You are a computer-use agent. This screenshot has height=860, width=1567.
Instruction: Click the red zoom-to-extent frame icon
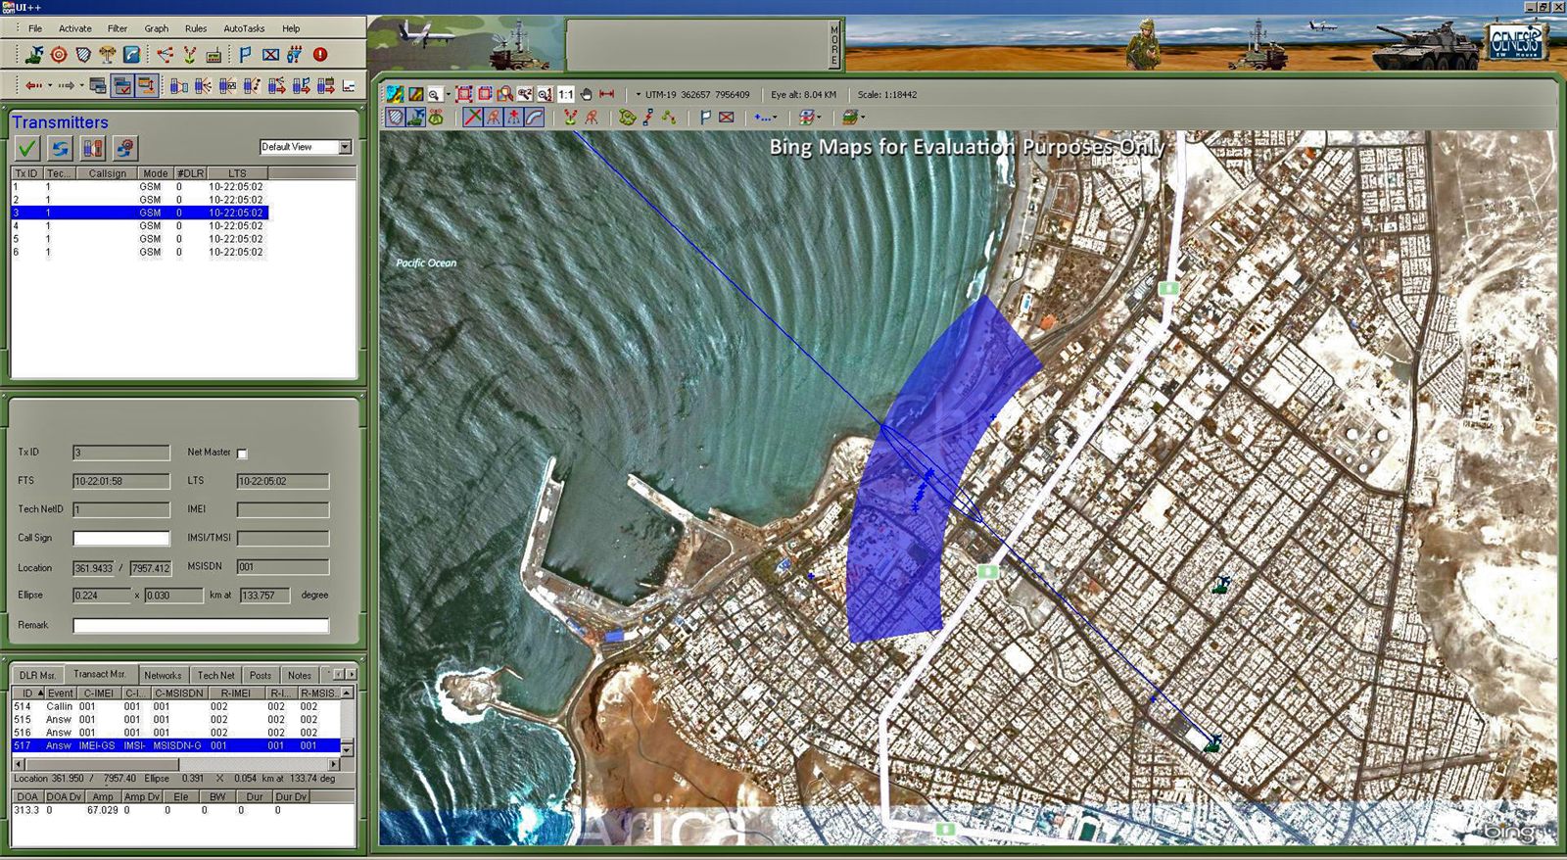tap(464, 94)
